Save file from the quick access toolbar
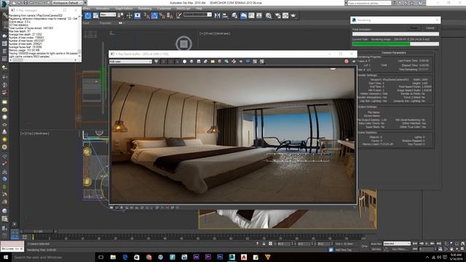 26,3
